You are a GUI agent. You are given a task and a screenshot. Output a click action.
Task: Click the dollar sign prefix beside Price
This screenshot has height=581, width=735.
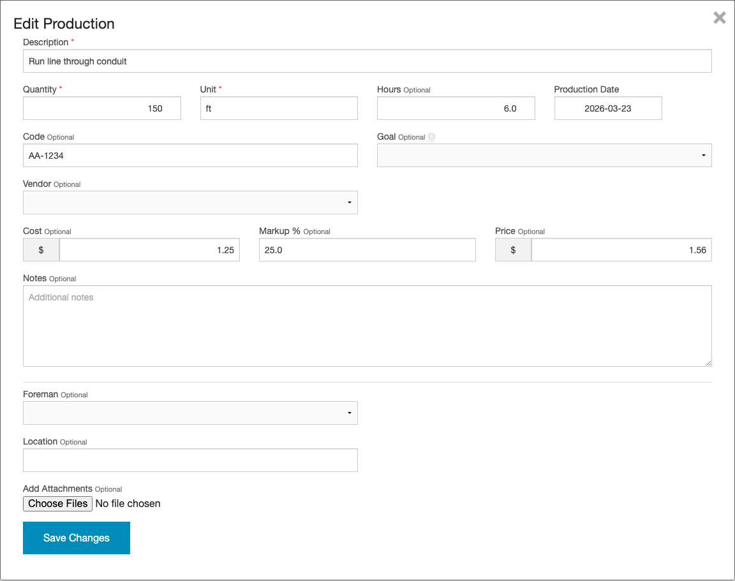click(x=512, y=249)
